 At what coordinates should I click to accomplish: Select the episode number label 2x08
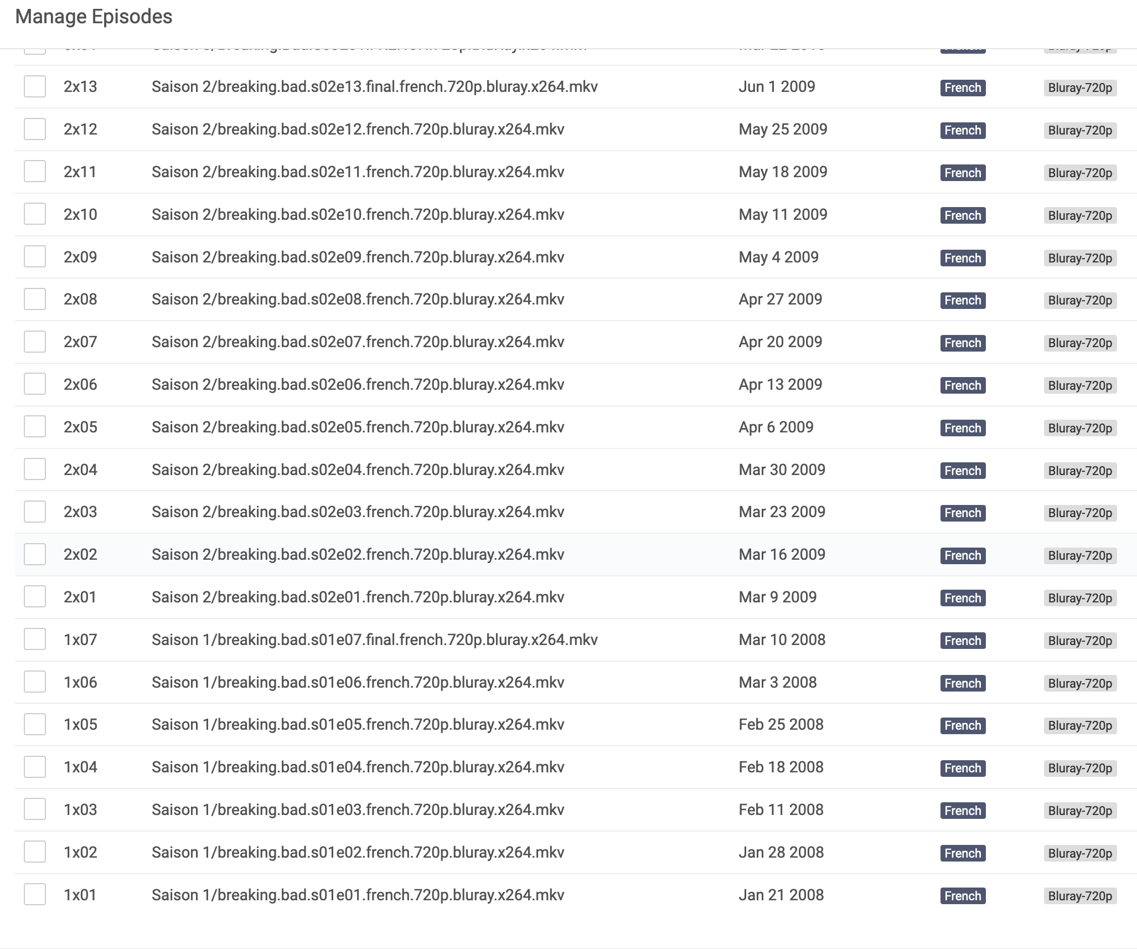coord(79,299)
